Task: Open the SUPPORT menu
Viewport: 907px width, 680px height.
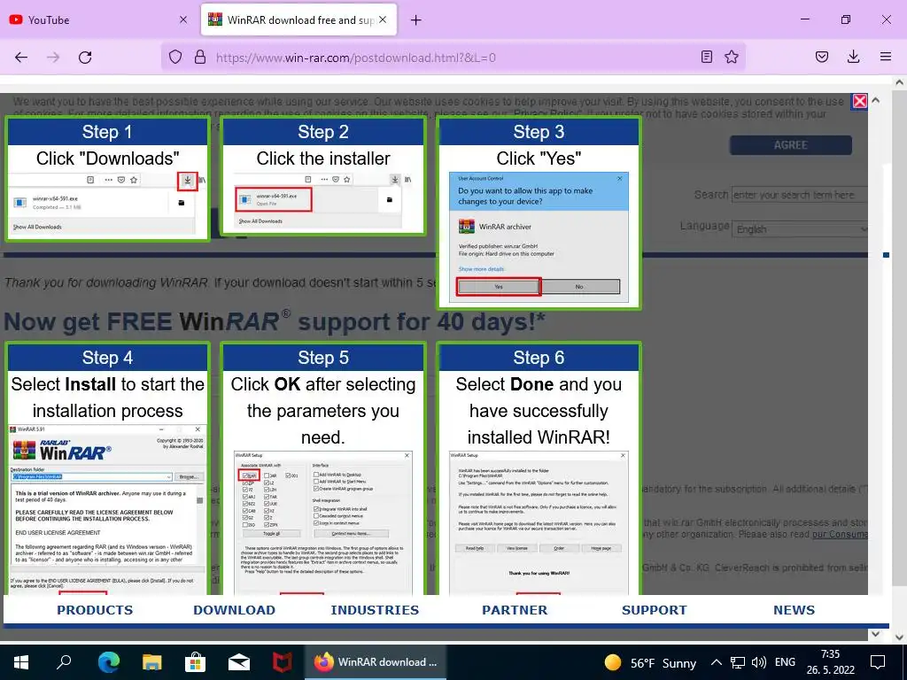Action: (x=655, y=610)
